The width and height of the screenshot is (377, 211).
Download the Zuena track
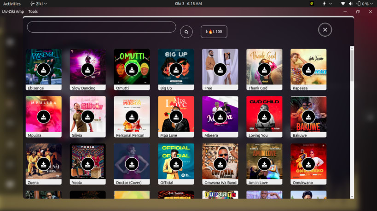[x=44, y=164]
